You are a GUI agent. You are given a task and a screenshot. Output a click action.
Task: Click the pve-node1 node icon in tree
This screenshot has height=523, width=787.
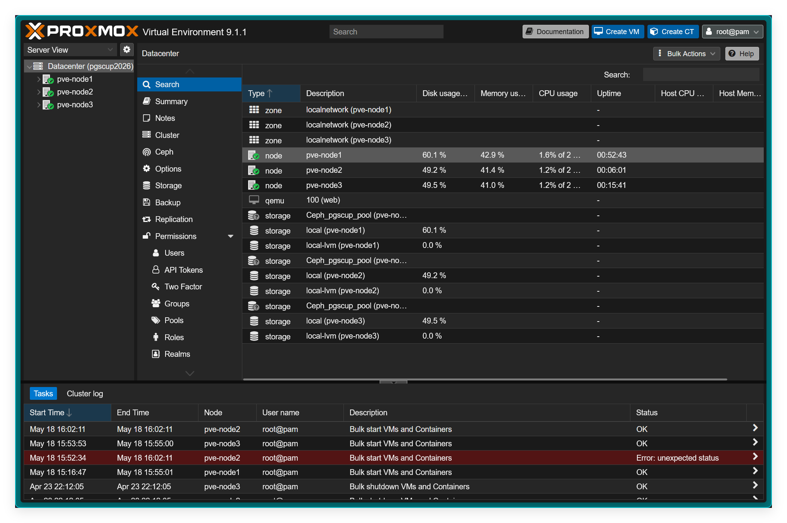pos(48,79)
